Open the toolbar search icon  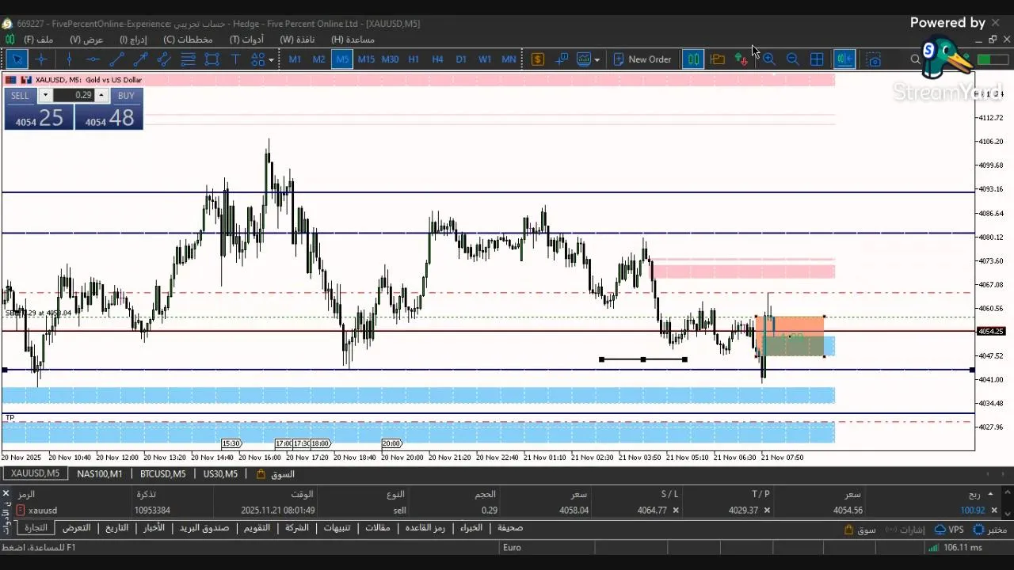(916, 59)
